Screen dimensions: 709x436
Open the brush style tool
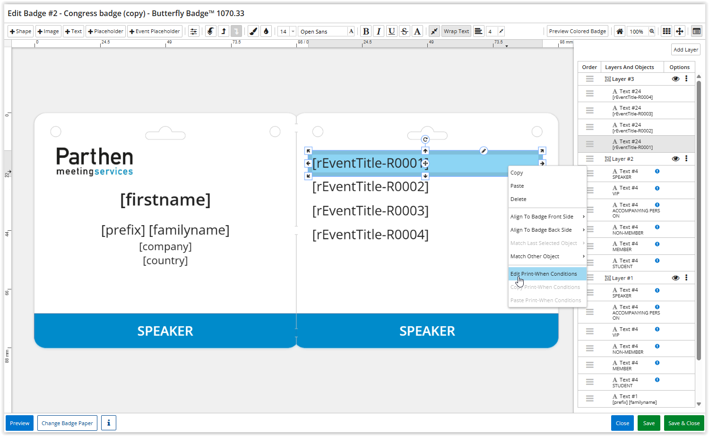point(253,31)
